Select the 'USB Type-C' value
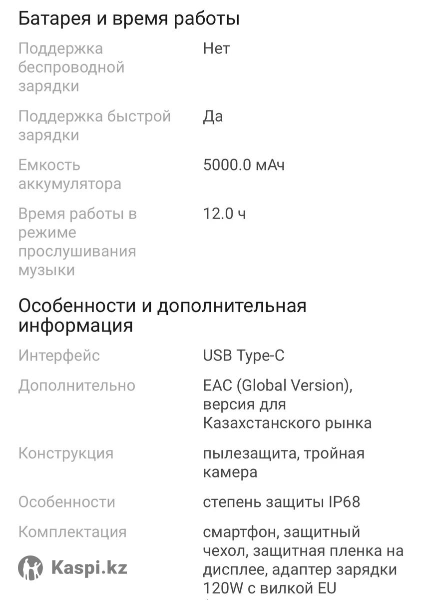Viewport: 424px width, 600px height. (x=244, y=355)
